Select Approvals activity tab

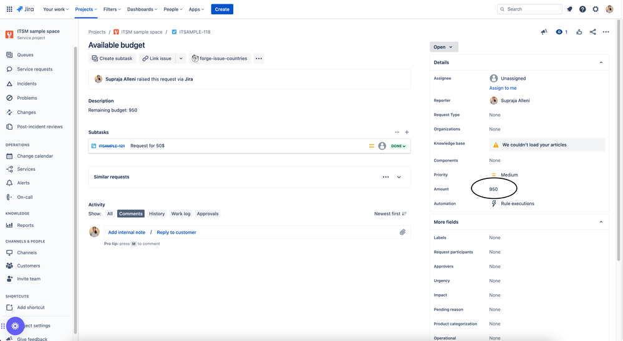click(208, 214)
